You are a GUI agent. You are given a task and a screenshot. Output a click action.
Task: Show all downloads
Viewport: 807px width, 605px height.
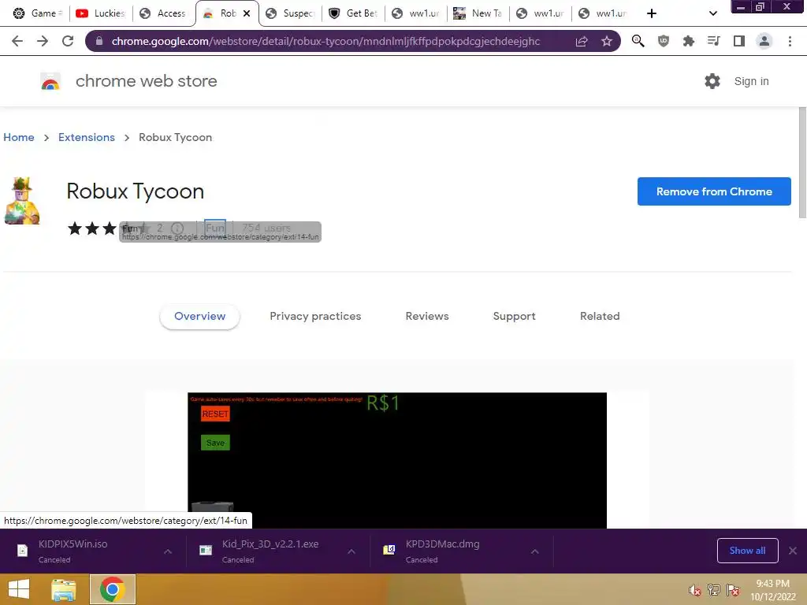point(747,551)
